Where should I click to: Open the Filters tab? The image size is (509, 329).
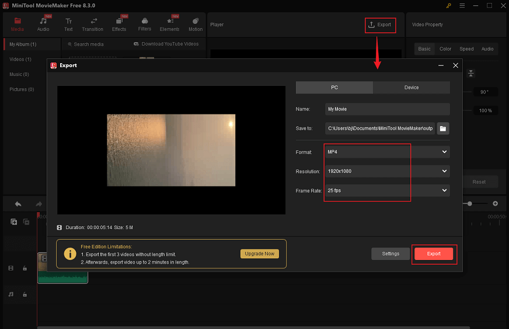coord(144,25)
